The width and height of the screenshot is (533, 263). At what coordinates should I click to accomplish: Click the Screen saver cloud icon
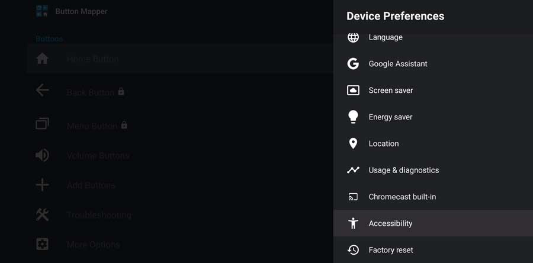[353, 90]
